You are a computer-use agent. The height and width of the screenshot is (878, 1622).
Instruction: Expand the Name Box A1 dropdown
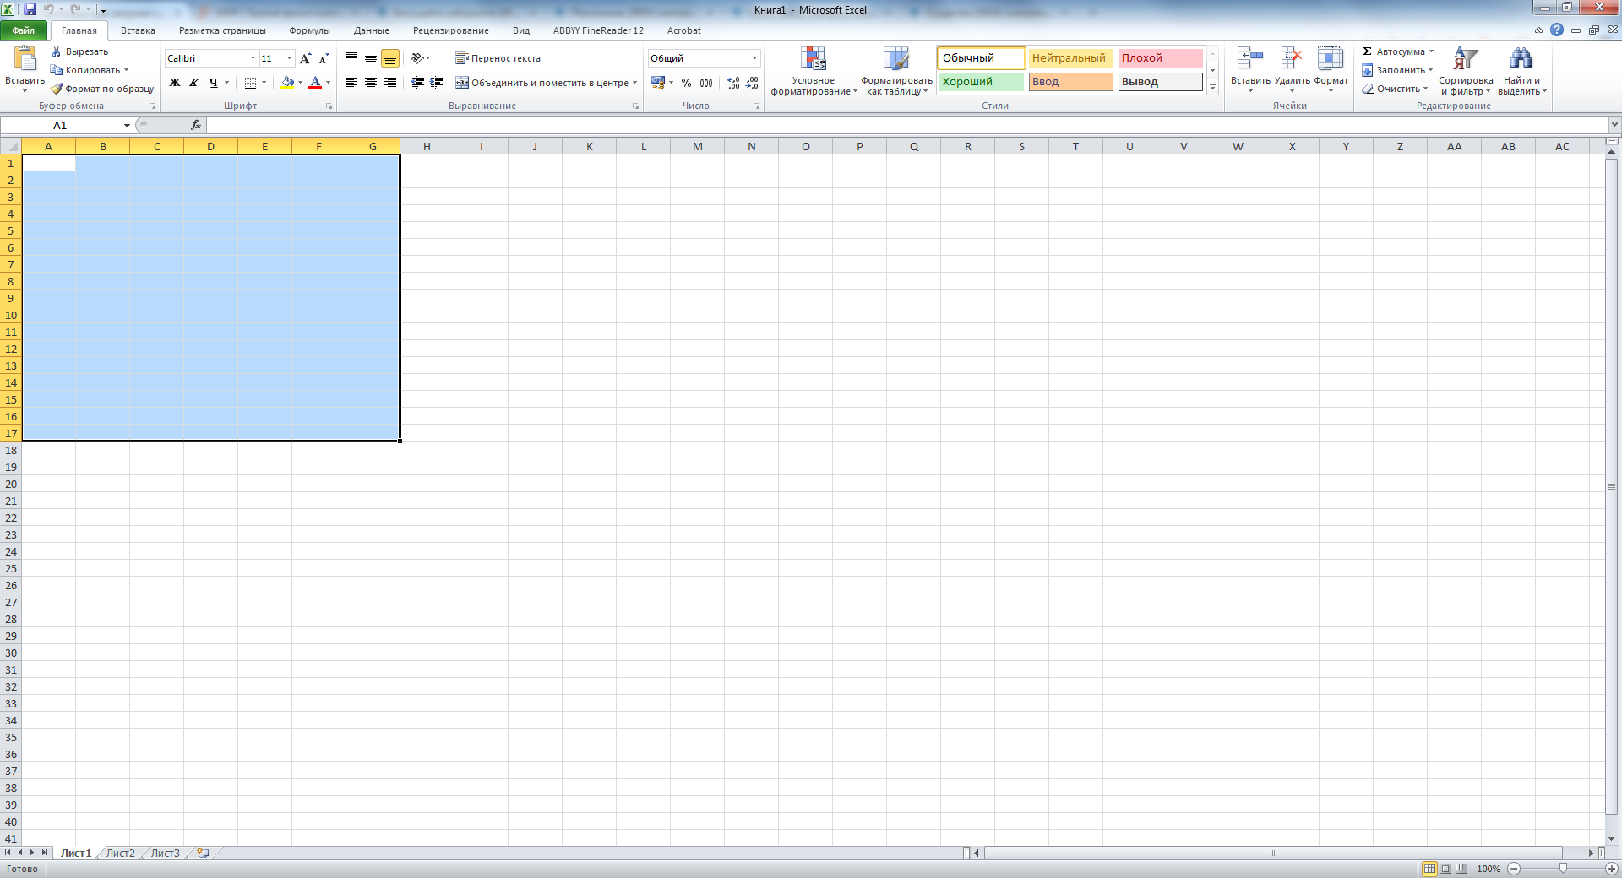click(127, 125)
